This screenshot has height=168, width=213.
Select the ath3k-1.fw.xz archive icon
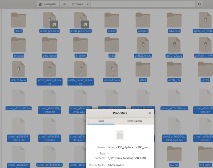112,69
